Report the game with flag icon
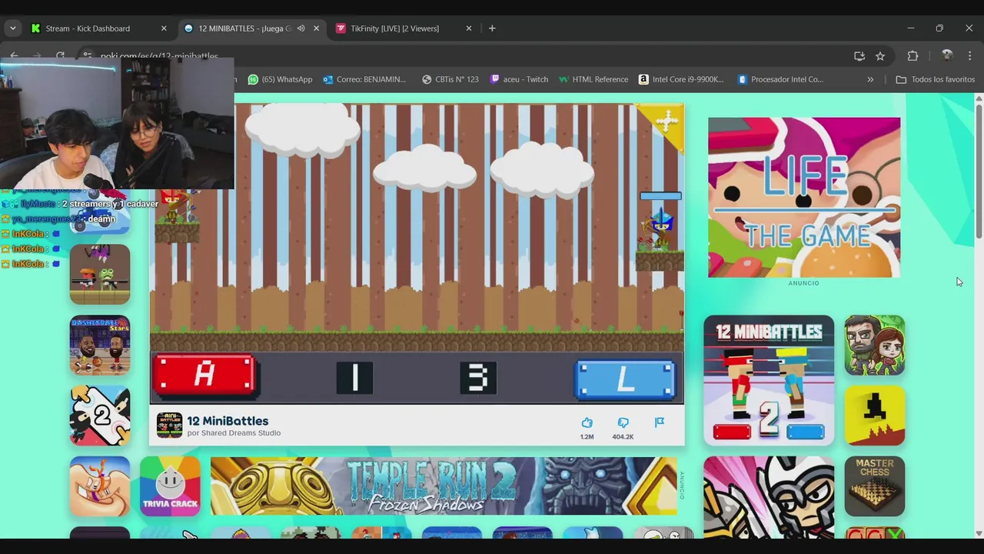 click(x=660, y=422)
